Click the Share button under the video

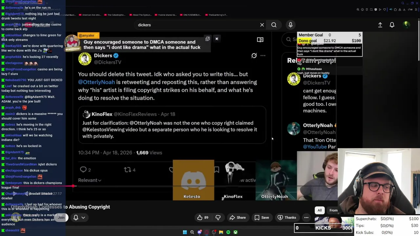click(x=238, y=217)
